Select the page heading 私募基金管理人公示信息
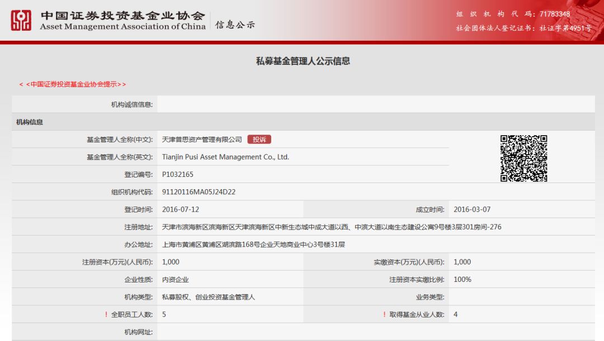The width and height of the screenshot is (604, 341). [x=303, y=61]
